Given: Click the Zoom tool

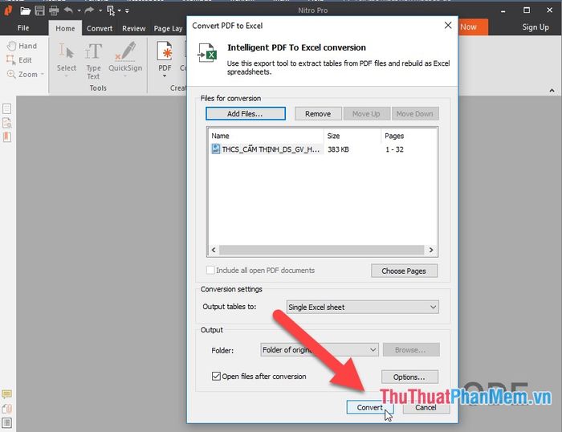Looking at the screenshot, I should (x=22, y=75).
